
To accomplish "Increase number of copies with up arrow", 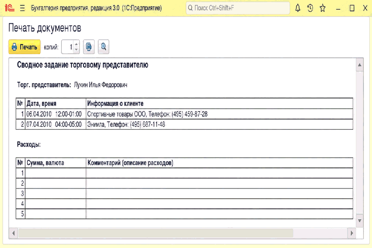I will 76,44.
